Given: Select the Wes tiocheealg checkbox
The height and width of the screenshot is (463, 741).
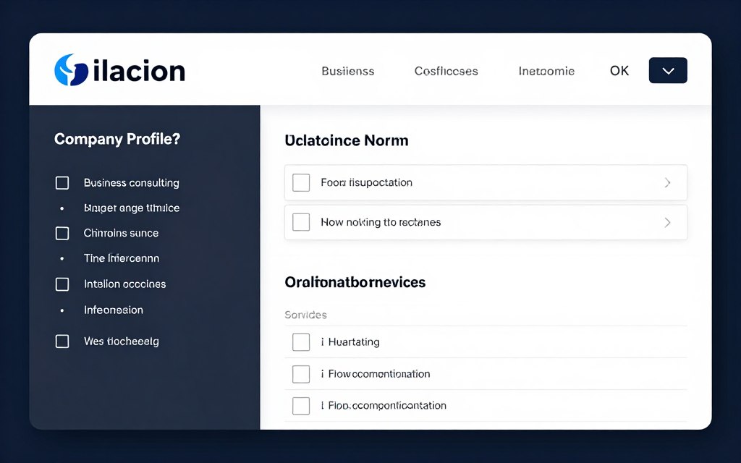Looking at the screenshot, I should click(62, 341).
